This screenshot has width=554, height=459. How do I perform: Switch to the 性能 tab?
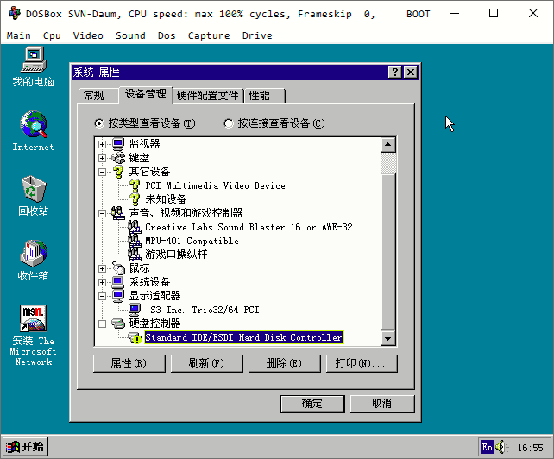click(264, 96)
